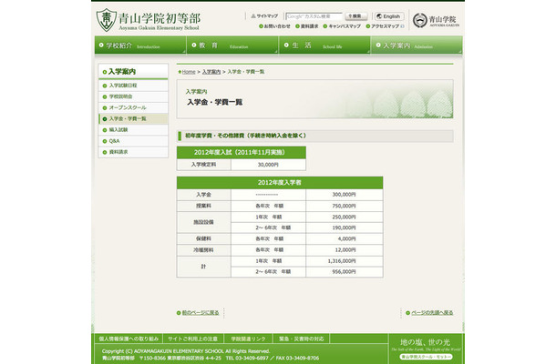Click 300,000円 entrance fee cell
The height and width of the screenshot is (364, 556).
click(344, 195)
